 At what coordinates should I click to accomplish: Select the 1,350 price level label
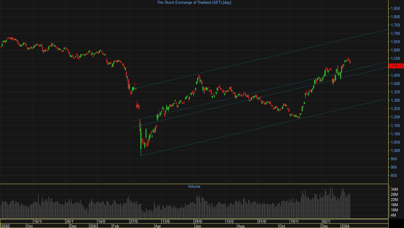point(395,92)
